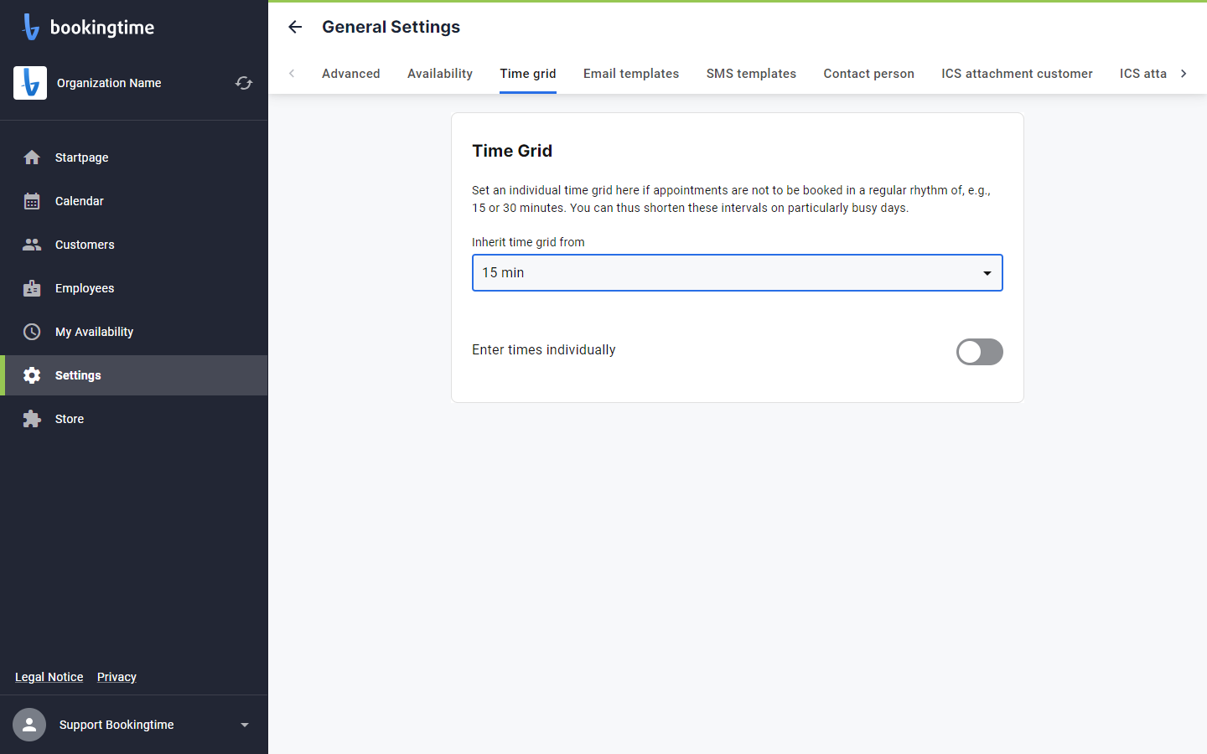
Task: Click the Employees badge icon
Action: tap(32, 288)
